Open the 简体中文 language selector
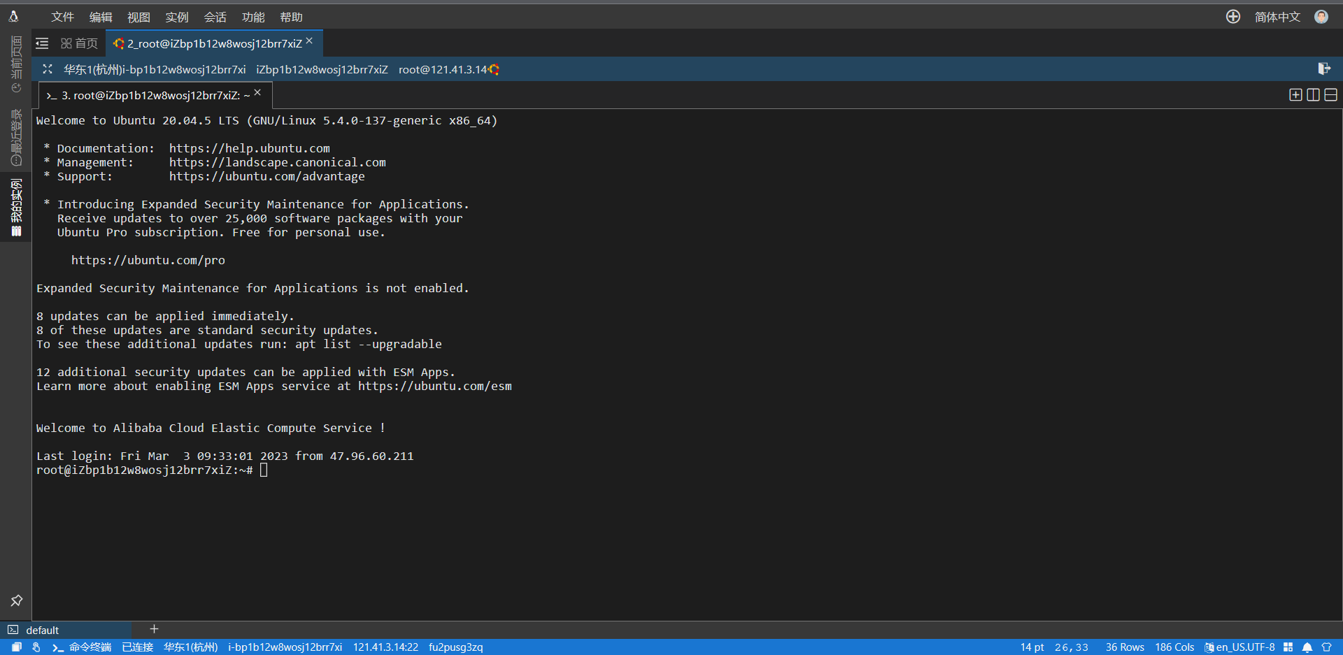 coord(1277,17)
